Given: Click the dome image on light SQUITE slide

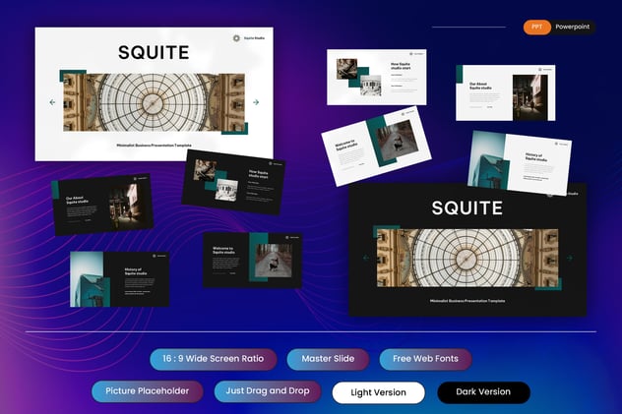Looking at the screenshot, I should click(154, 102).
